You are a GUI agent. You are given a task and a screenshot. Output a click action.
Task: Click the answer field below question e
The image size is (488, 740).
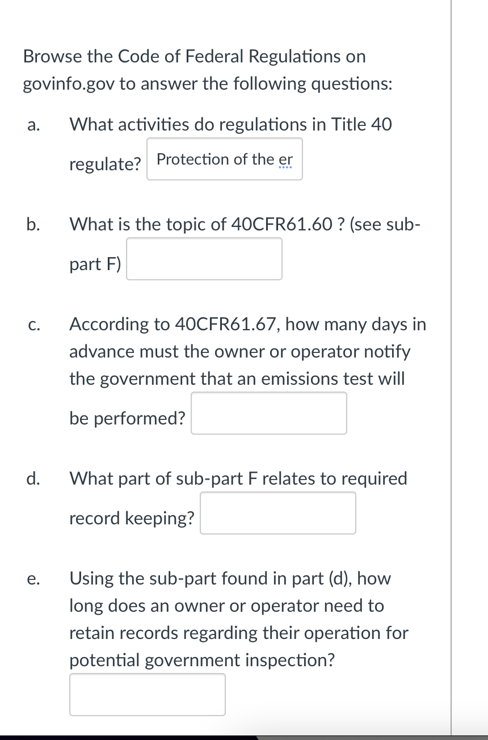tap(148, 694)
